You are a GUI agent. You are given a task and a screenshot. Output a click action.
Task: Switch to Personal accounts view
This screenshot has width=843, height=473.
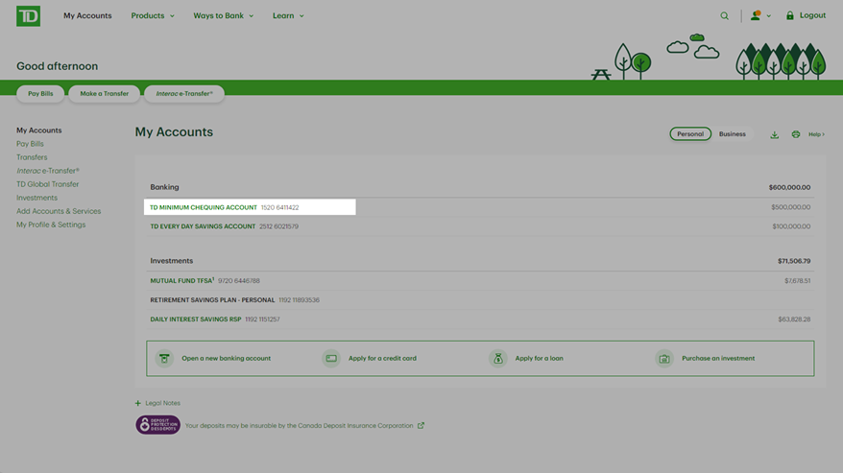point(690,134)
